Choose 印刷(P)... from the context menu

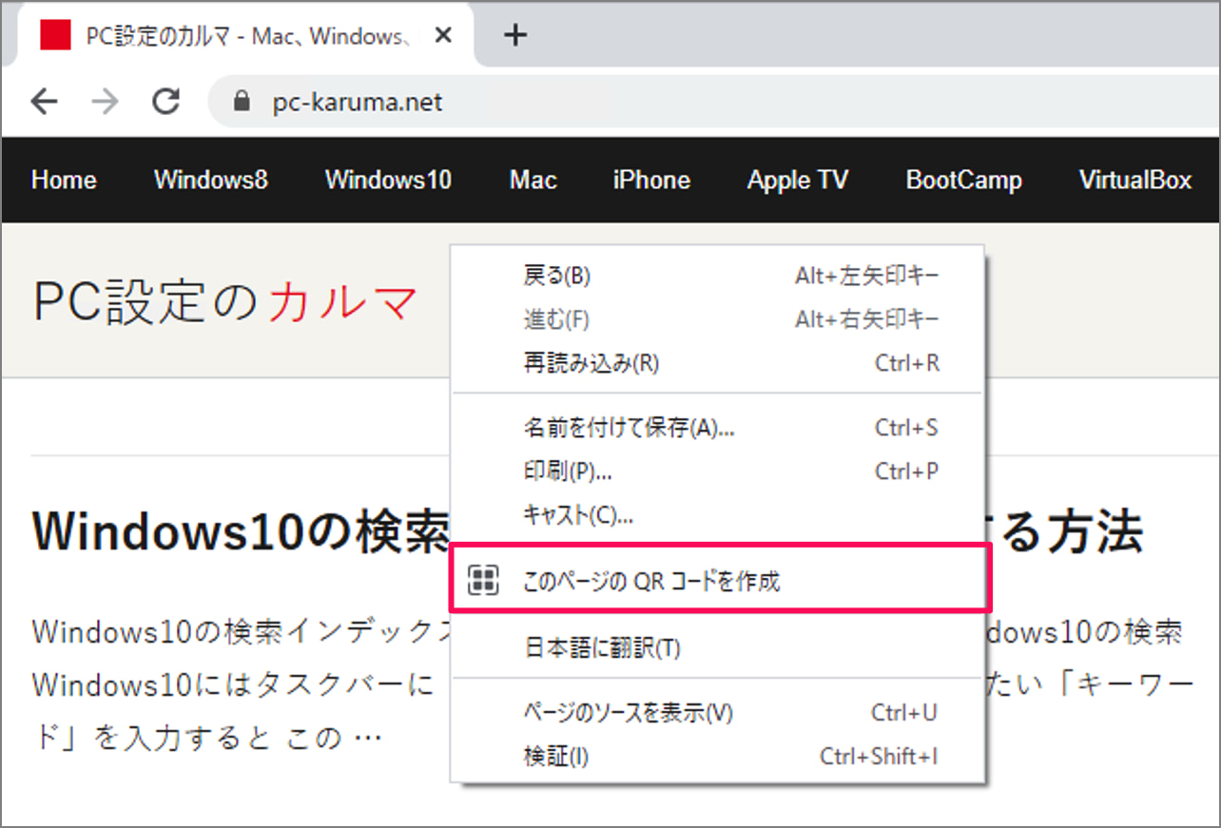567,472
